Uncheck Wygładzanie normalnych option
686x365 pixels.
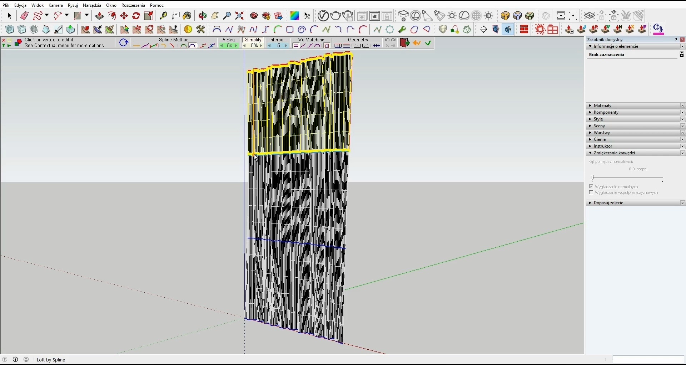[591, 186]
